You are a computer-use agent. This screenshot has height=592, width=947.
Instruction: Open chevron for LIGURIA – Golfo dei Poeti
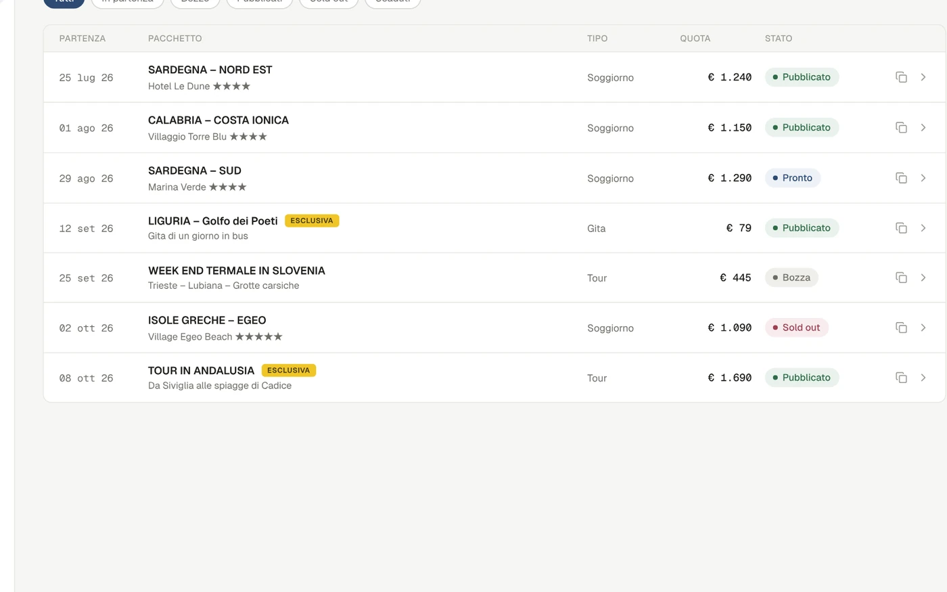pyautogui.click(x=923, y=228)
